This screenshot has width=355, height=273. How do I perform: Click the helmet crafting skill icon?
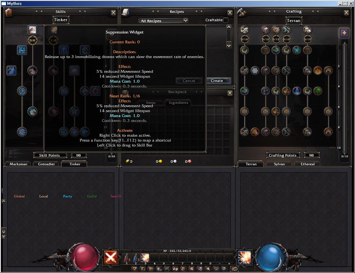(x=307, y=30)
